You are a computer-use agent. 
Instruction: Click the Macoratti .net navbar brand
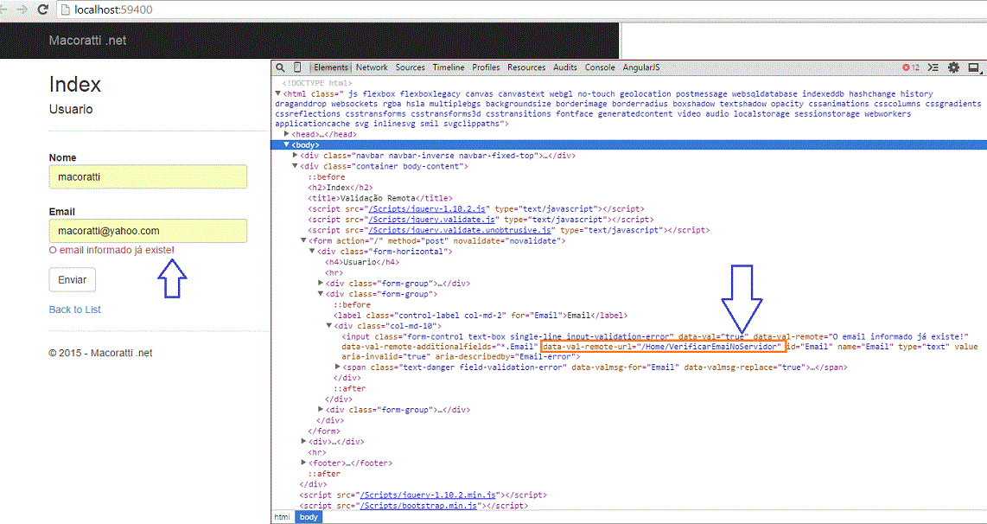87,41
